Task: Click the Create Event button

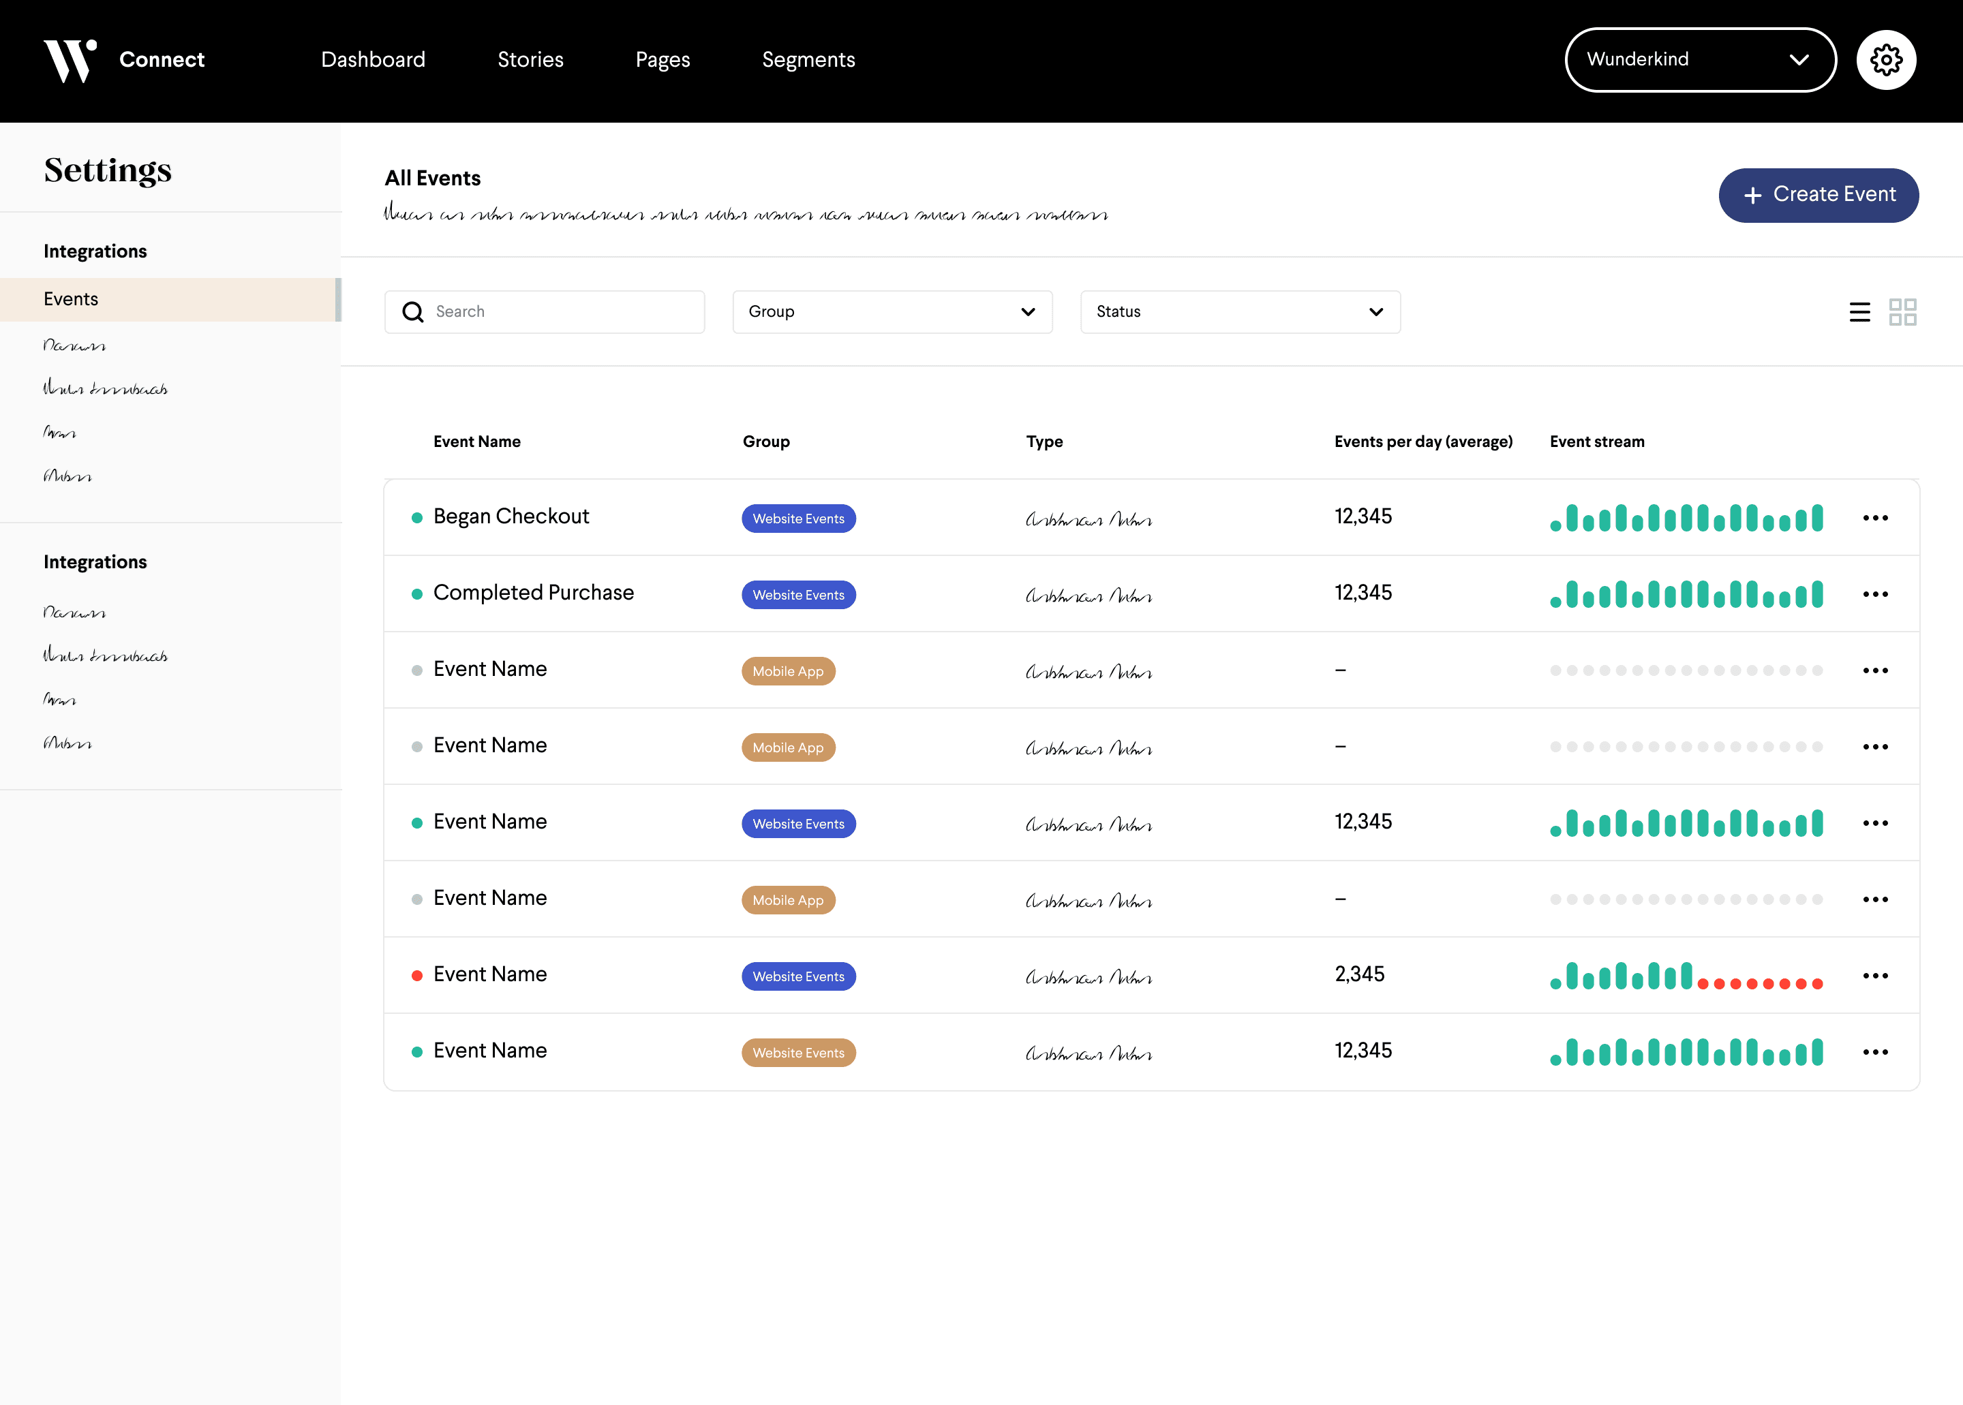Action: pos(1818,195)
